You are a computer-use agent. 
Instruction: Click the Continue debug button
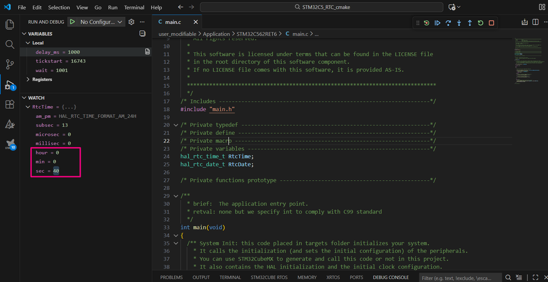point(437,23)
